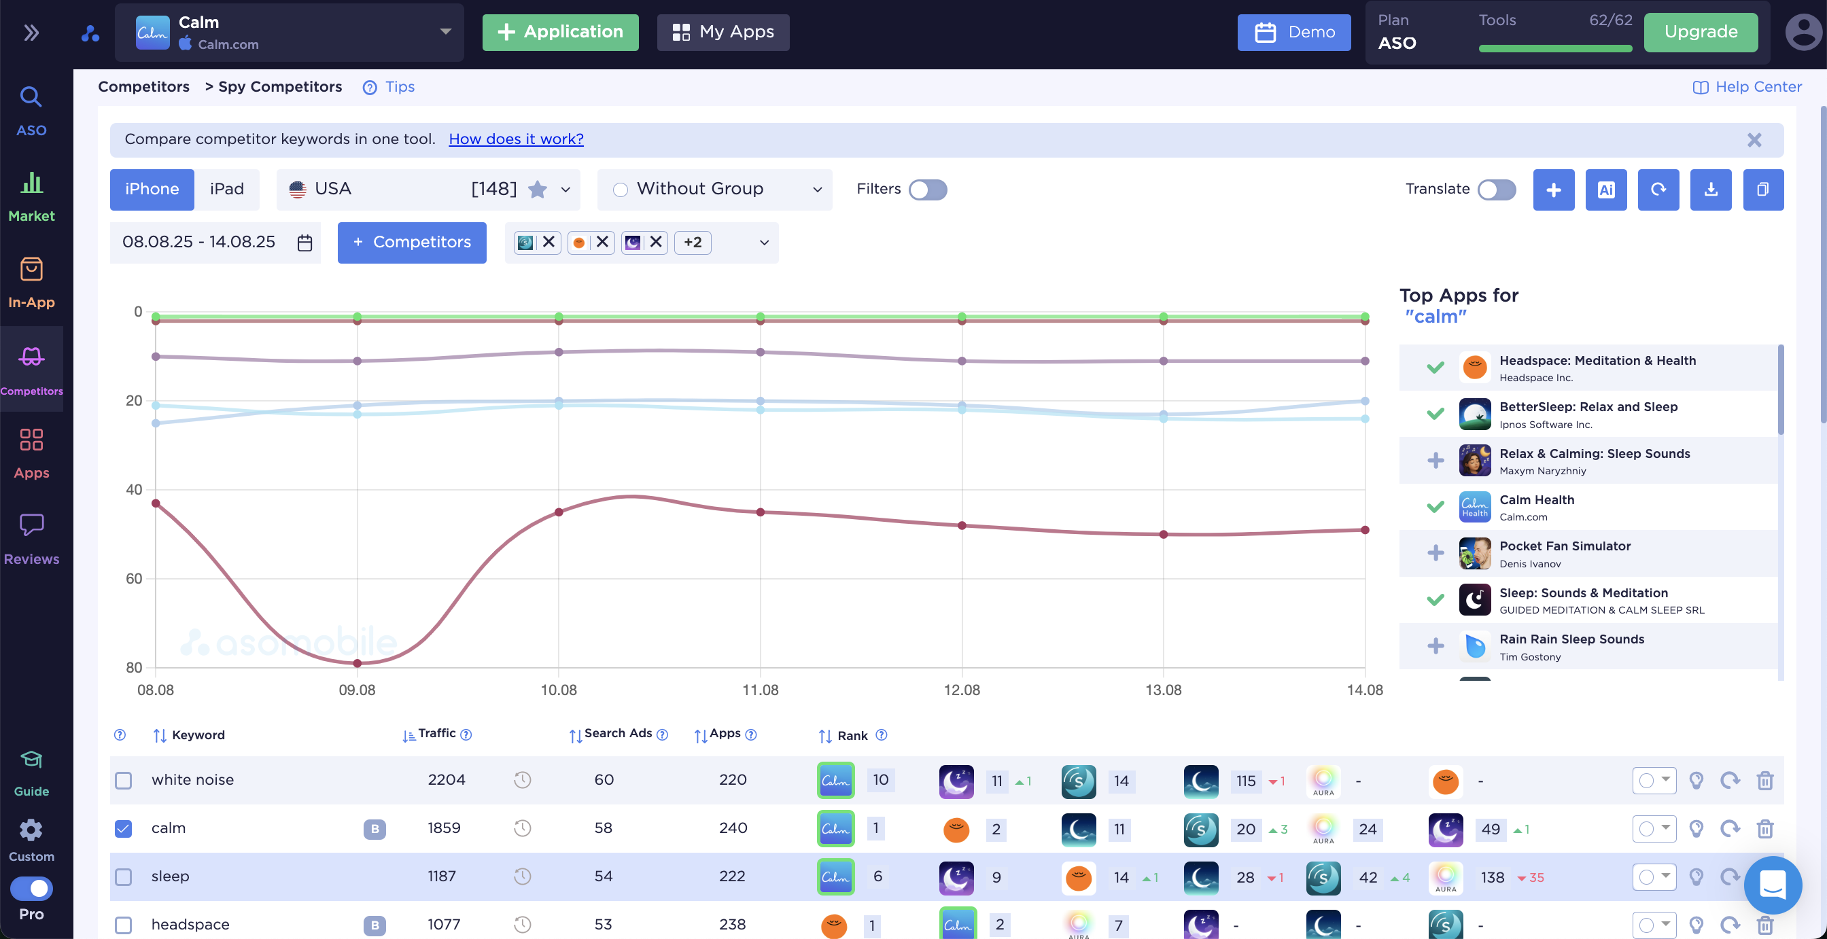The height and width of the screenshot is (939, 1827).
Task: Click the Demo button
Action: pyautogui.click(x=1293, y=33)
